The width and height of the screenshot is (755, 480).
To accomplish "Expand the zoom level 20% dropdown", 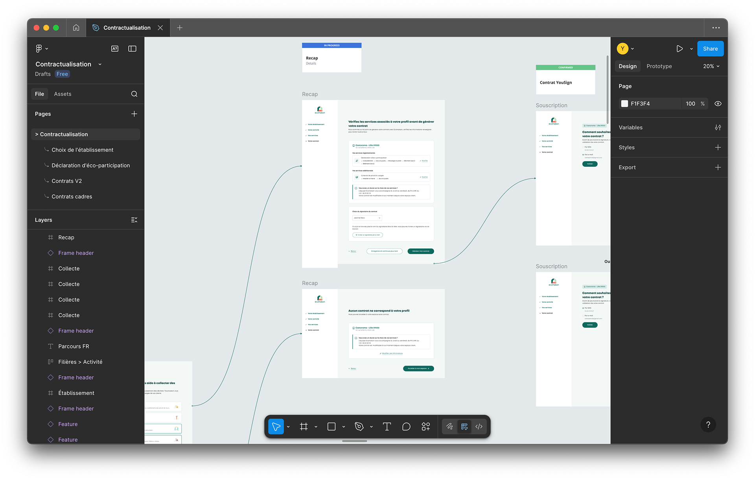I will pos(711,66).
